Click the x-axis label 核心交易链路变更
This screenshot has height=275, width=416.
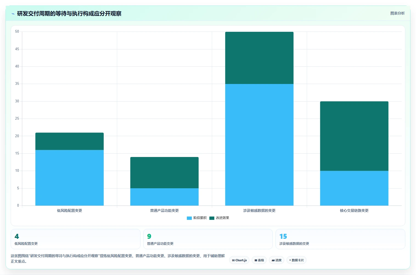click(354, 211)
